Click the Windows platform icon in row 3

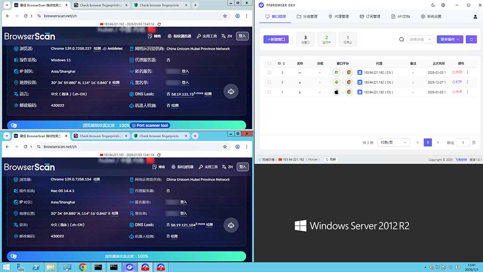pos(336,72)
